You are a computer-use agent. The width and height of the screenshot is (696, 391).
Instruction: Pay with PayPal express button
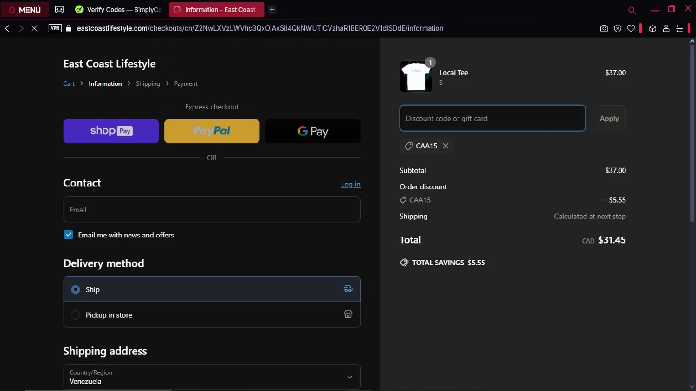pos(212,131)
